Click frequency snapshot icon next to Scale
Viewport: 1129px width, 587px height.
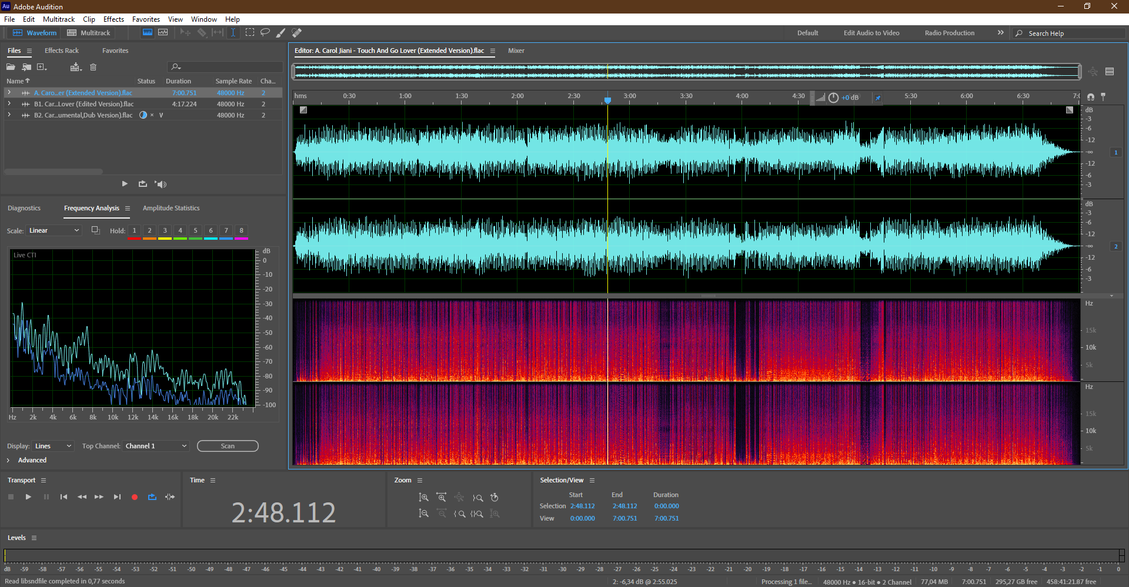coord(95,230)
